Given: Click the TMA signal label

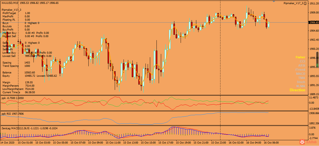Looking at the screenshot, I should coord(302,78).
